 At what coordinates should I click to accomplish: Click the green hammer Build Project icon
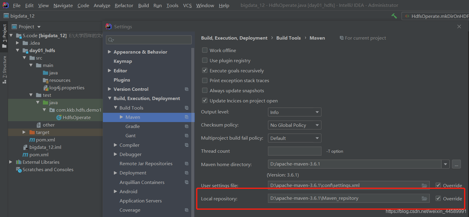(394, 16)
